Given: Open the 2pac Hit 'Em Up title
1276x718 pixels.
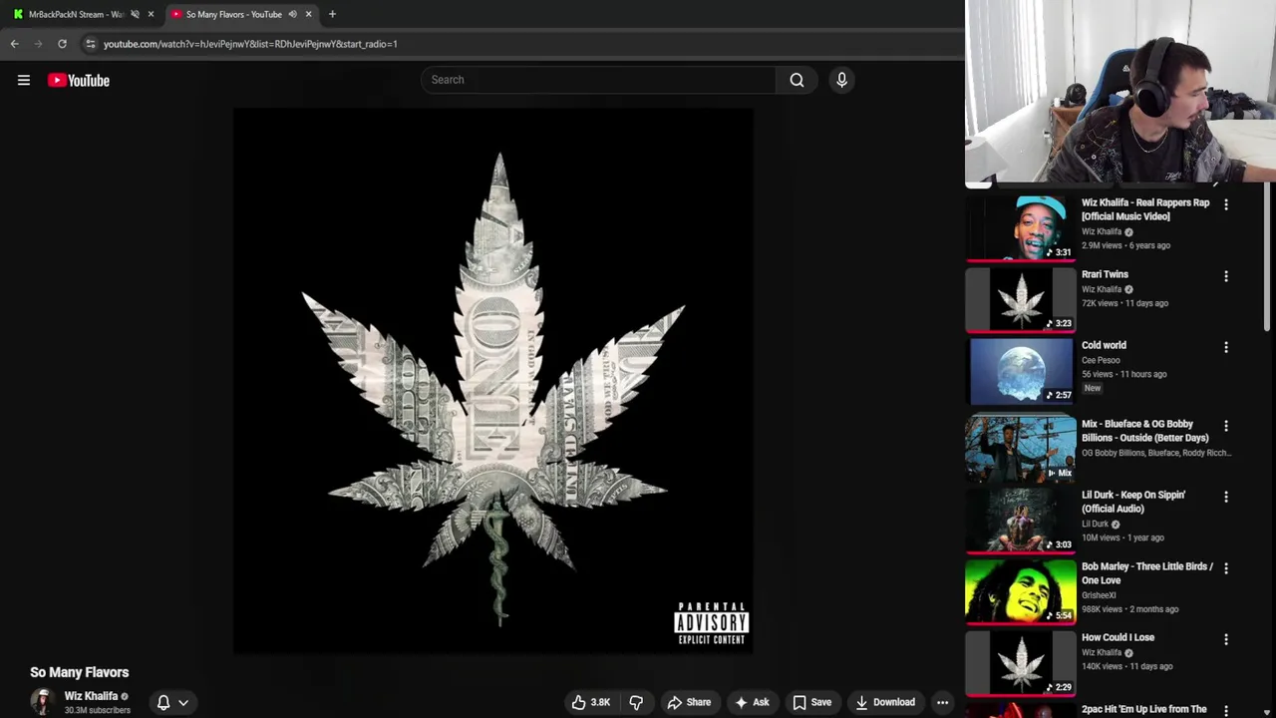Looking at the screenshot, I should pos(1144,710).
